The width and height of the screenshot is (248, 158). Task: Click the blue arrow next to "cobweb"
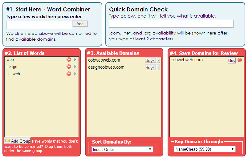pyautogui.click(x=75, y=74)
